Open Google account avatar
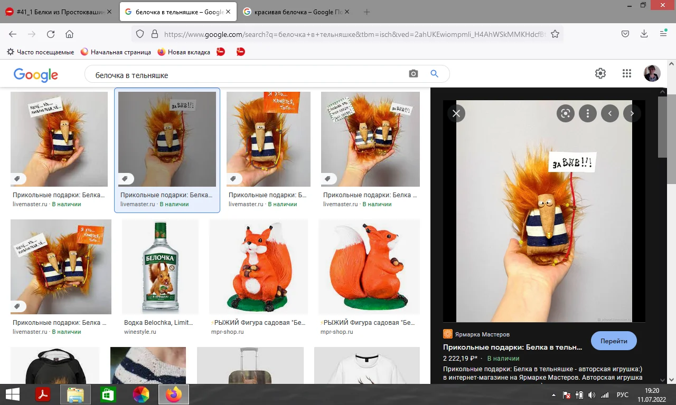676x405 pixels. point(652,73)
